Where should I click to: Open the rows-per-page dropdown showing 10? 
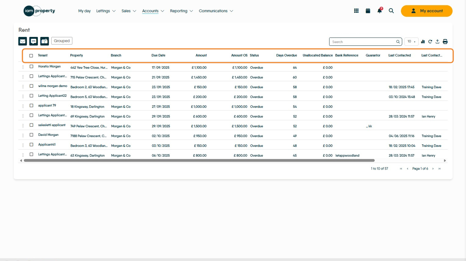(411, 42)
